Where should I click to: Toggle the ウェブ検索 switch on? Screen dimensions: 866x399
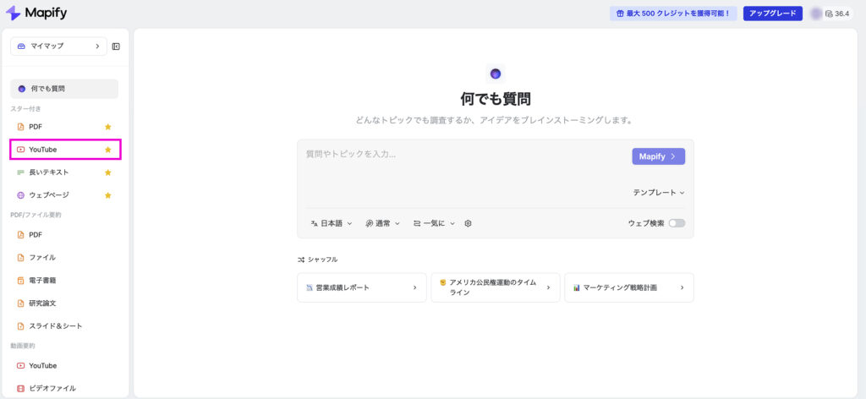[677, 223]
